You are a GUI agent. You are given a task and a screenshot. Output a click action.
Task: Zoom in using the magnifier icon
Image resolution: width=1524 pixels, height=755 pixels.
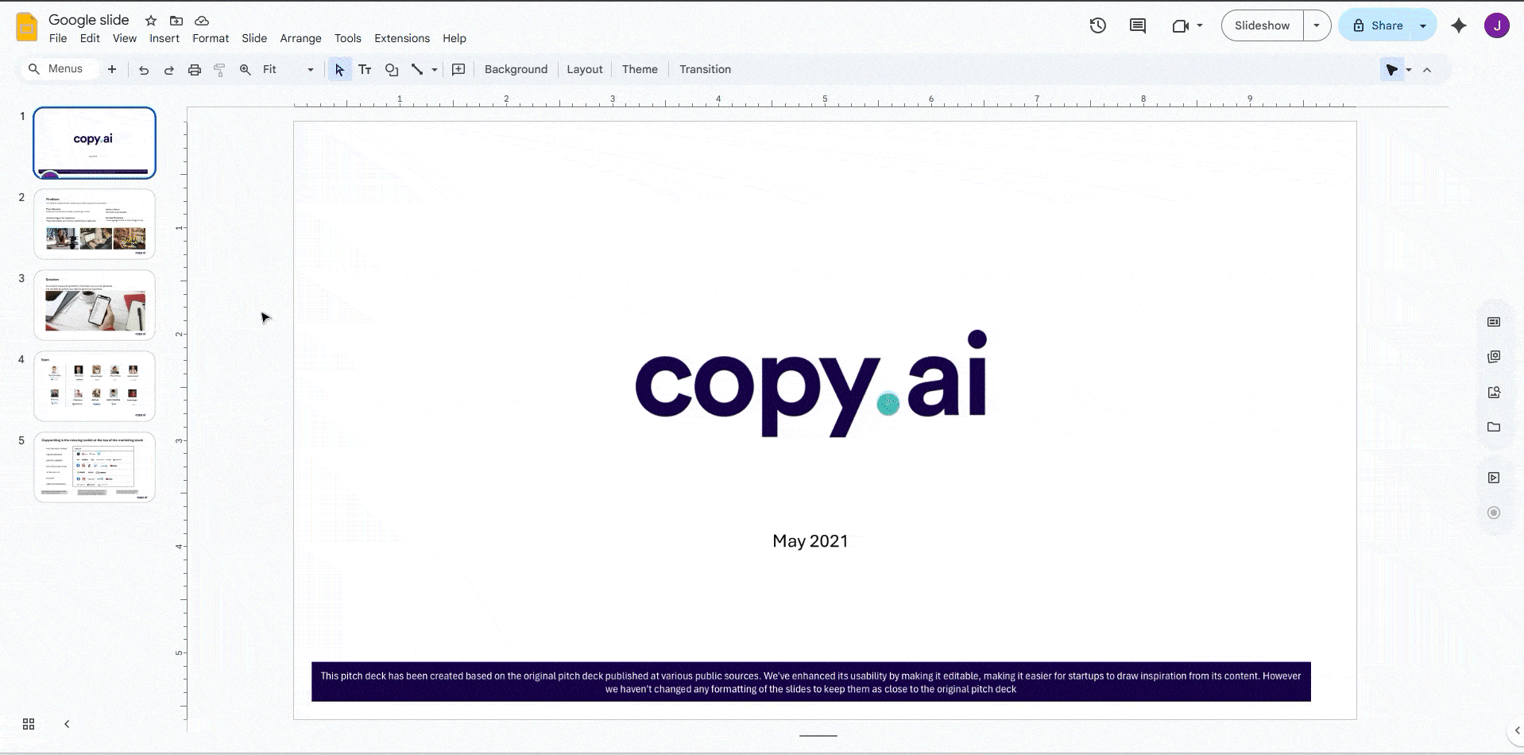click(x=245, y=69)
